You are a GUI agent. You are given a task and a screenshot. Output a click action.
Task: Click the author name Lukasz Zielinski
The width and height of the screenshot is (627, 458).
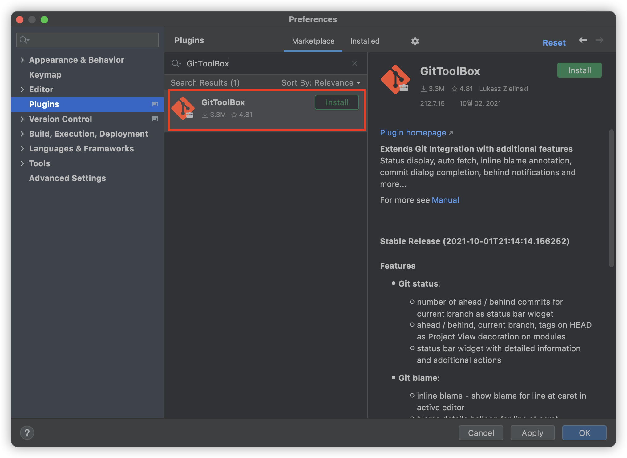(x=504, y=89)
